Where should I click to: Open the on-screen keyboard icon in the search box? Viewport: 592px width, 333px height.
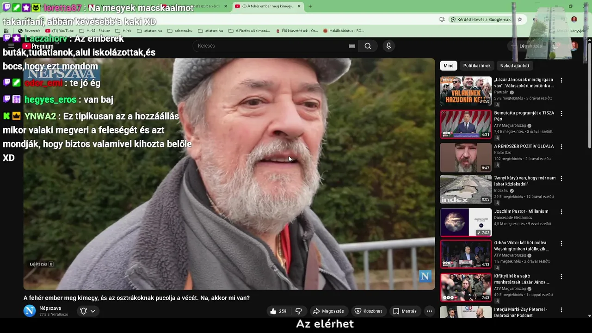coord(352,46)
